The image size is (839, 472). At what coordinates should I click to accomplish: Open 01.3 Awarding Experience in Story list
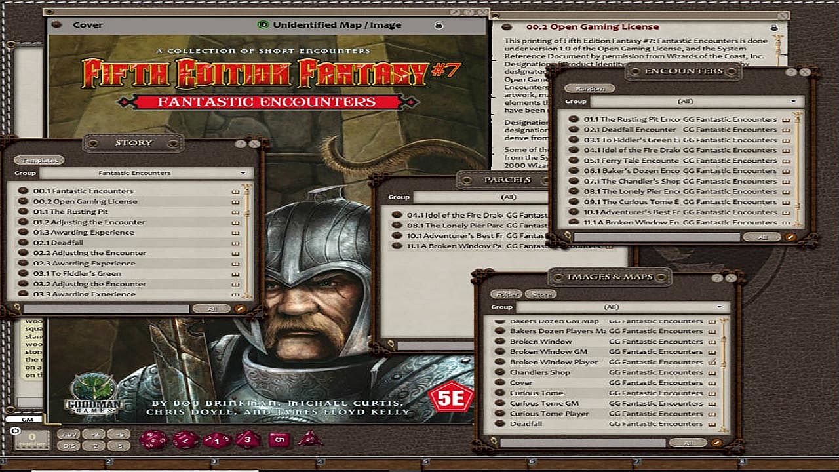[x=83, y=233]
